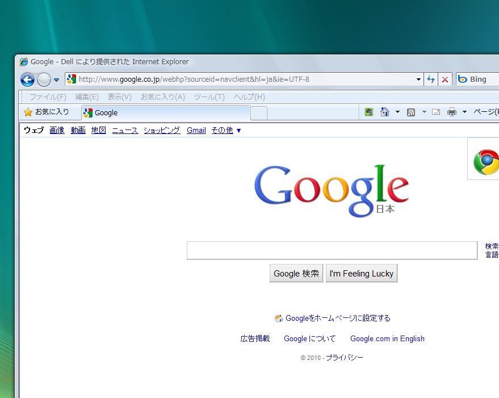Open the Google について link
The width and height of the screenshot is (499, 398).
tap(309, 338)
